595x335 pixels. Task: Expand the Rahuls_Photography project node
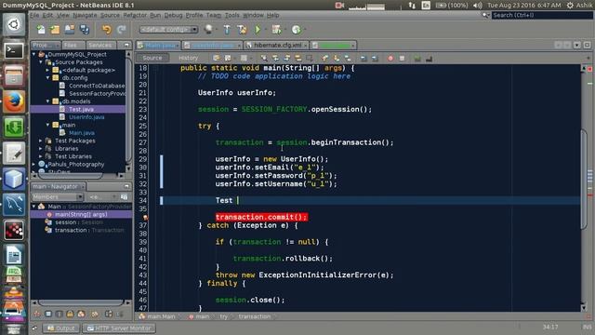point(34,165)
